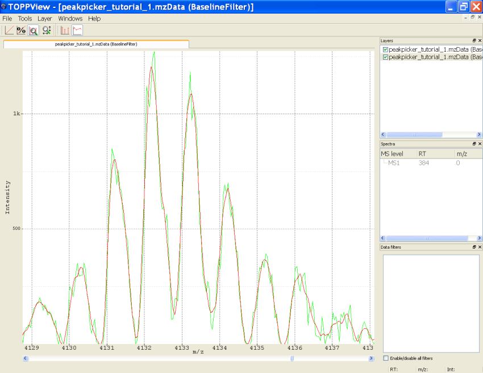The image size is (483, 373).
Task: Switch intensity axis to percentage mode
Action: point(20,30)
